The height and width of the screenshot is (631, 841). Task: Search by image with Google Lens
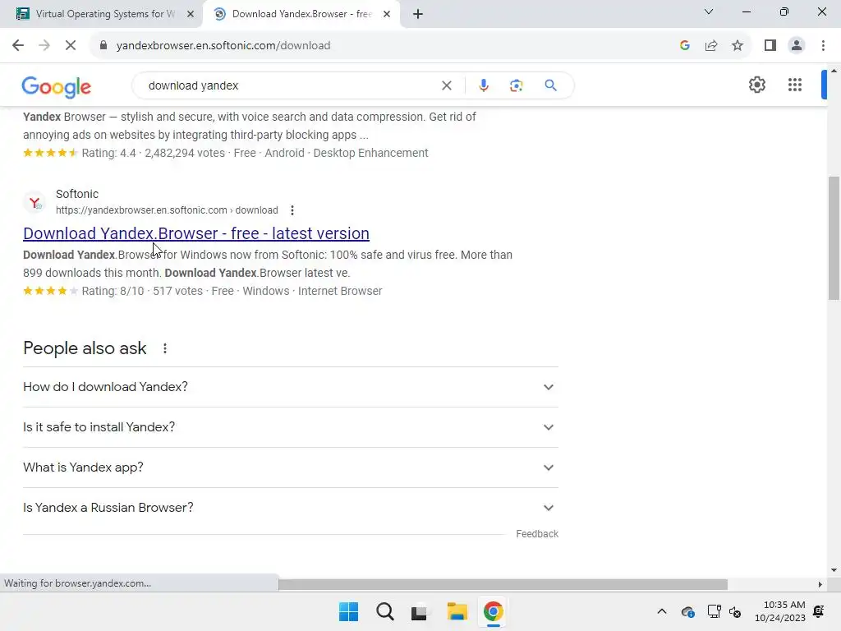tap(516, 85)
